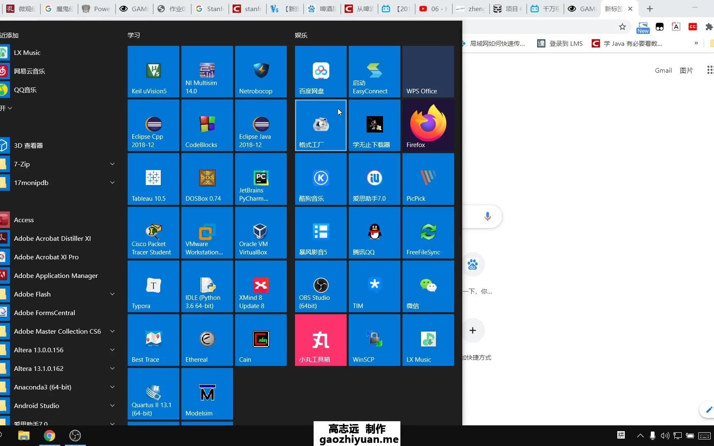714x446 pixels.
Task: Click the Chrome icon in taskbar
Action: tap(49, 436)
